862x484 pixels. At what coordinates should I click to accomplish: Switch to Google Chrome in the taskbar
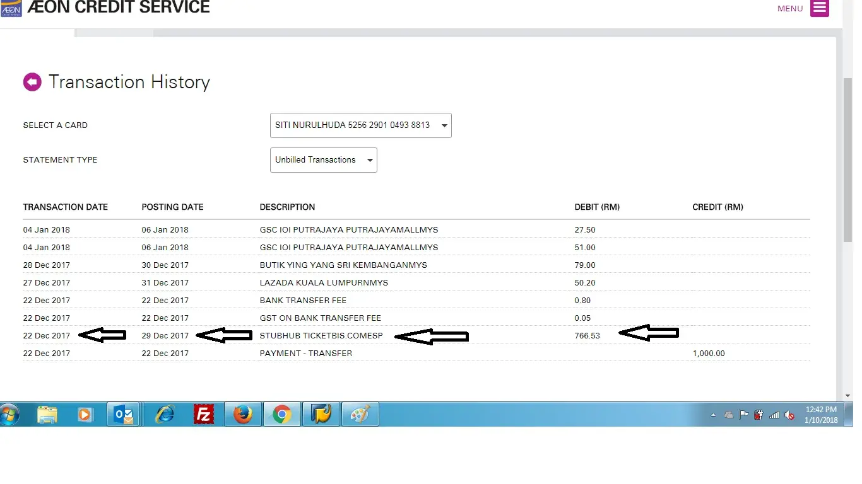click(282, 415)
